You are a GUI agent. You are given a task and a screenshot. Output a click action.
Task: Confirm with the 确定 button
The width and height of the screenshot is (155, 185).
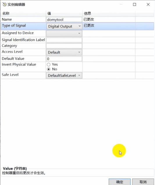(x=120, y=182)
